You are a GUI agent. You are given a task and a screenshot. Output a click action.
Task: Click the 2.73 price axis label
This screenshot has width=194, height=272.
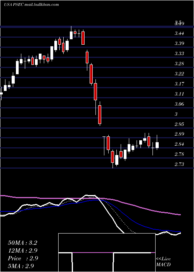179,164
